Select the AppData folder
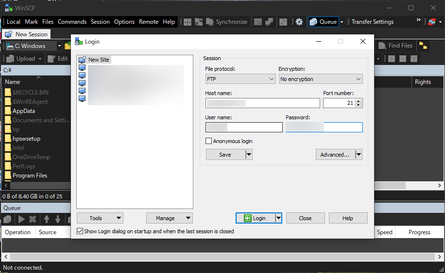The width and height of the screenshot is (445, 273). [24, 111]
